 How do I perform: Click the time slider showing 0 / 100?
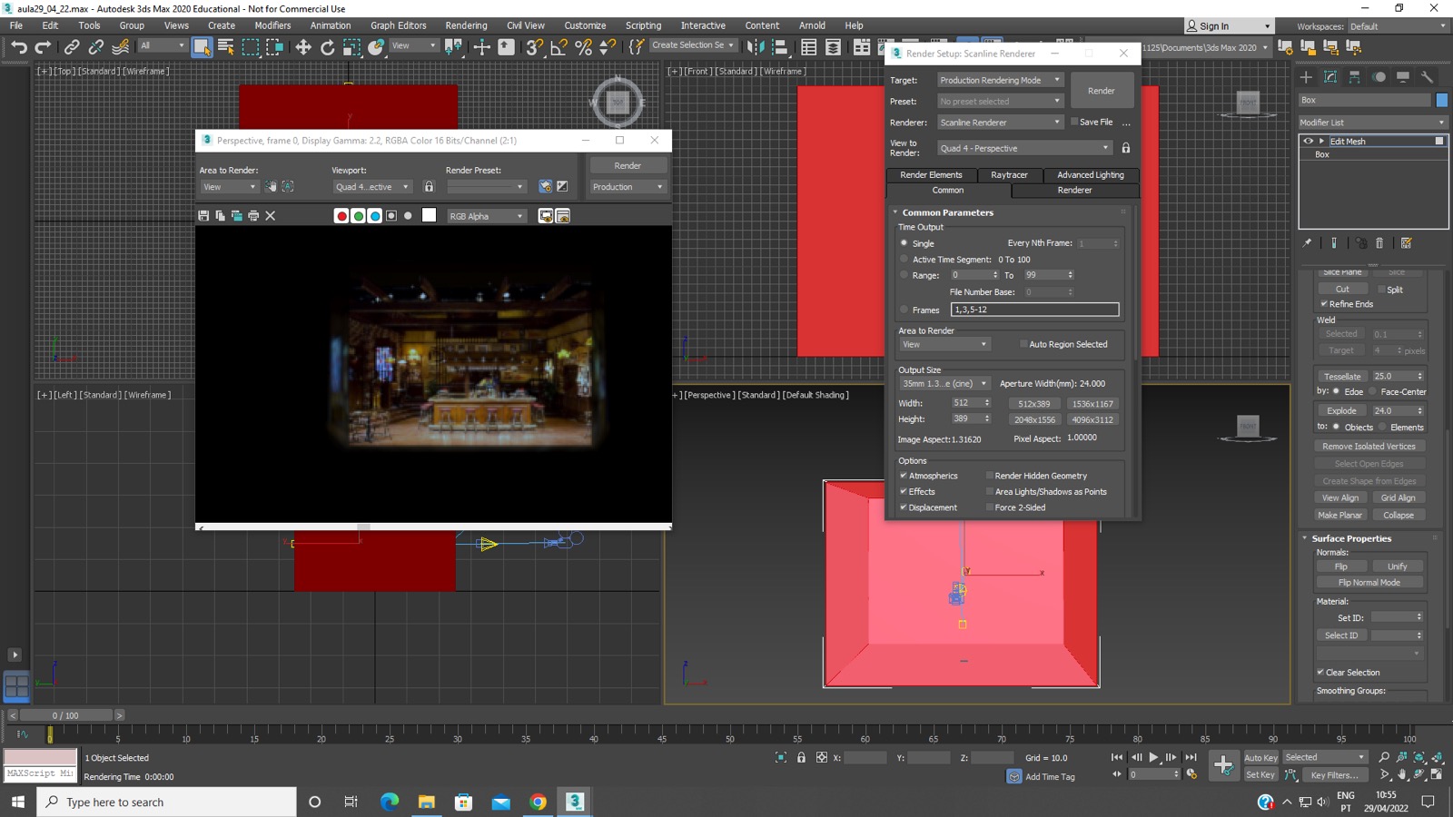(65, 715)
